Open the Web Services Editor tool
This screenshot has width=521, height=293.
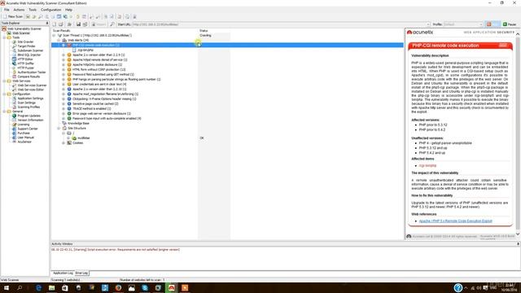(31, 90)
